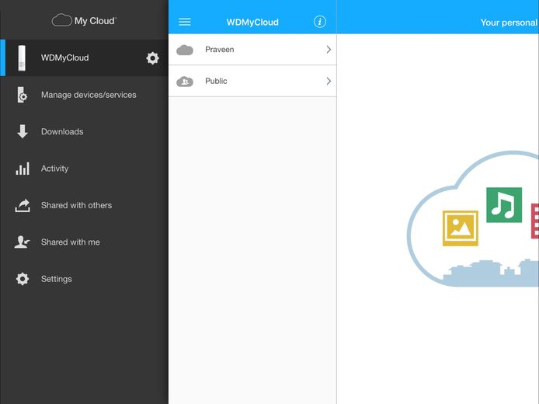The height and width of the screenshot is (404, 539).
Task: Open the Praveen folder
Action: (252, 50)
